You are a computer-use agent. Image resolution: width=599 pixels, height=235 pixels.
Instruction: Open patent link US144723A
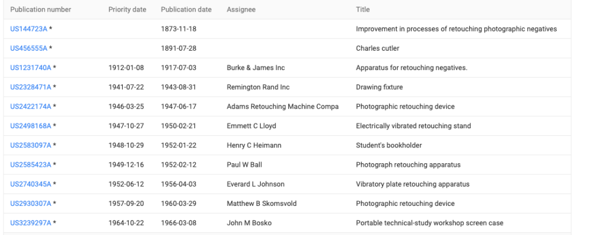click(x=29, y=29)
